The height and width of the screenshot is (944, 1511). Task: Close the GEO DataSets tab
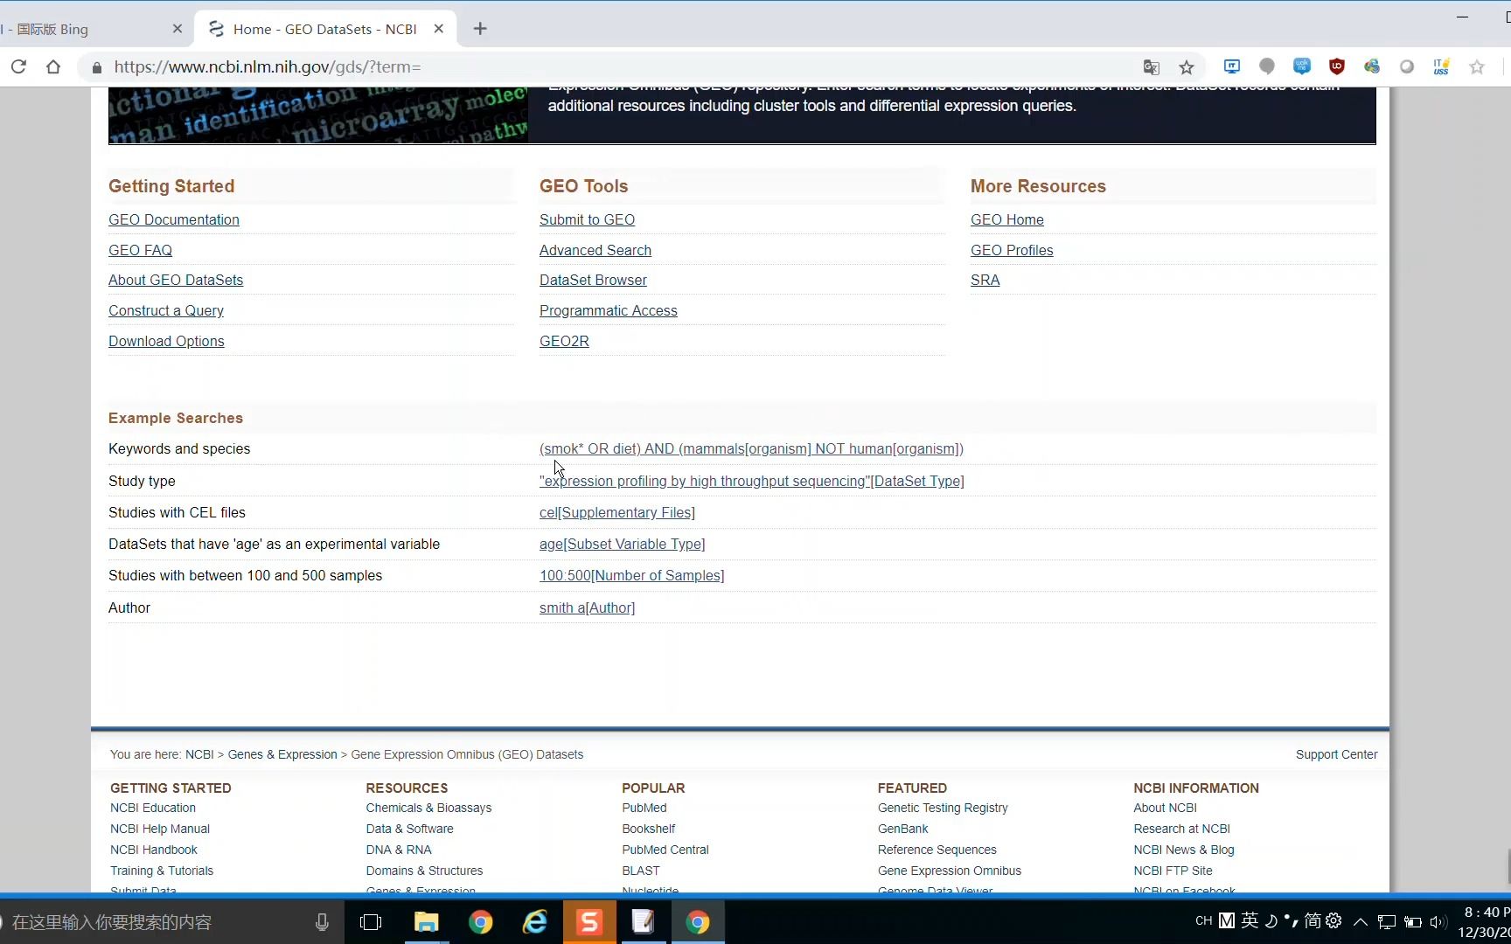(x=439, y=29)
